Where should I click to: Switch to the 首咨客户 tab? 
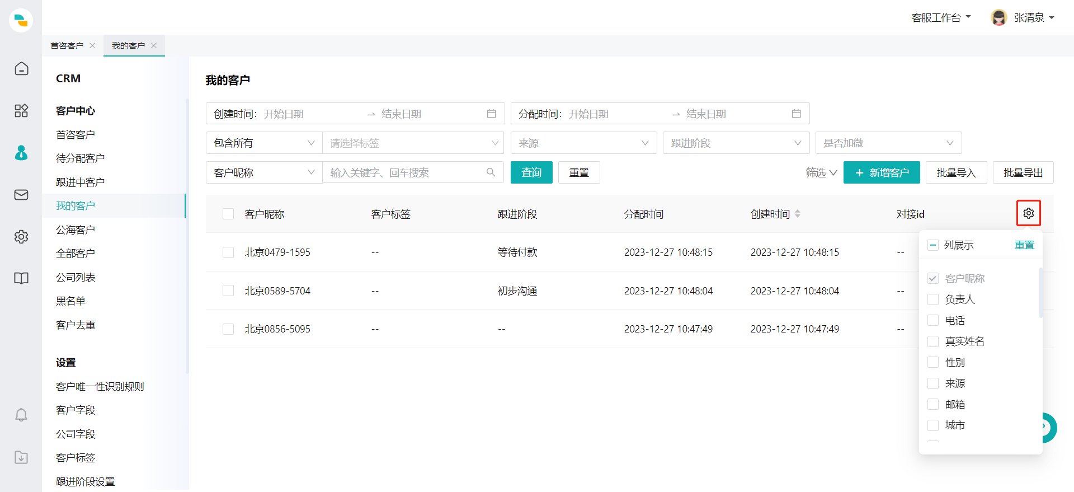[67, 46]
